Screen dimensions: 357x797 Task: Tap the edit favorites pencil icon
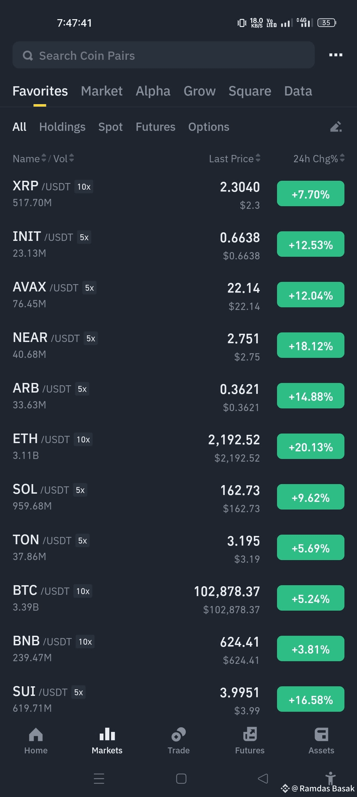click(336, 127)
